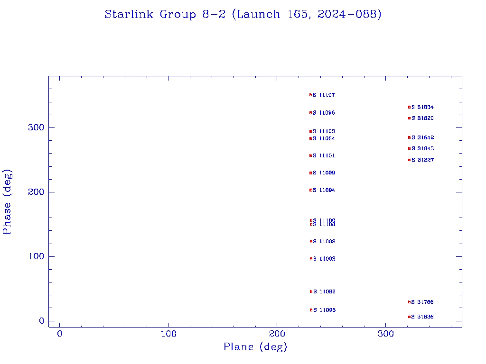Click the Phase (deg) axis label
The image size is (486, 364).
click(7, 202)
